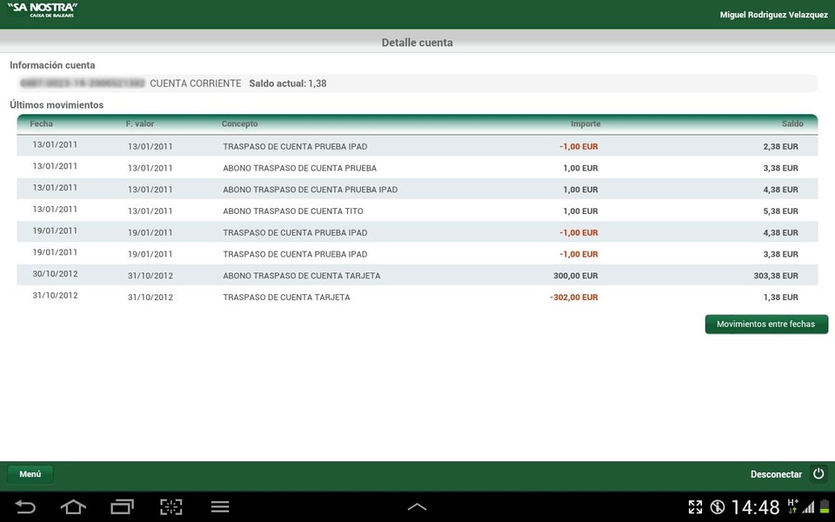Screen dimensions: 835x522
Task: Click the Concepto column header
Action: (240, 124)
